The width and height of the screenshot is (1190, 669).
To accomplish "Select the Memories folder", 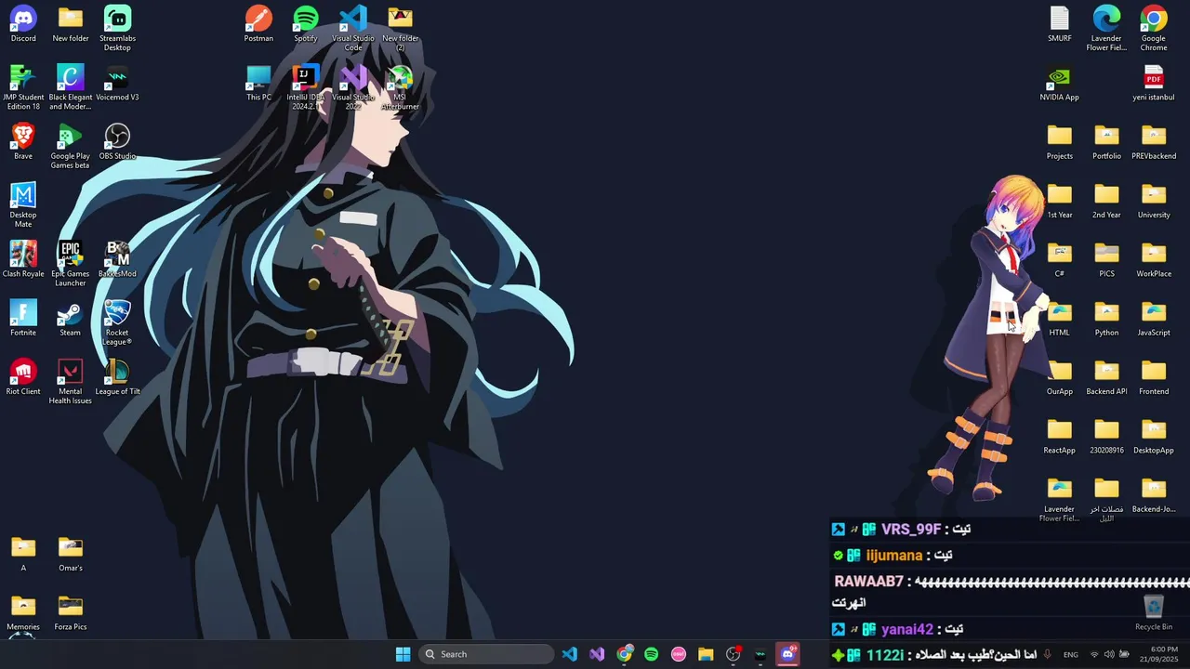I will (x=23, y=612).
